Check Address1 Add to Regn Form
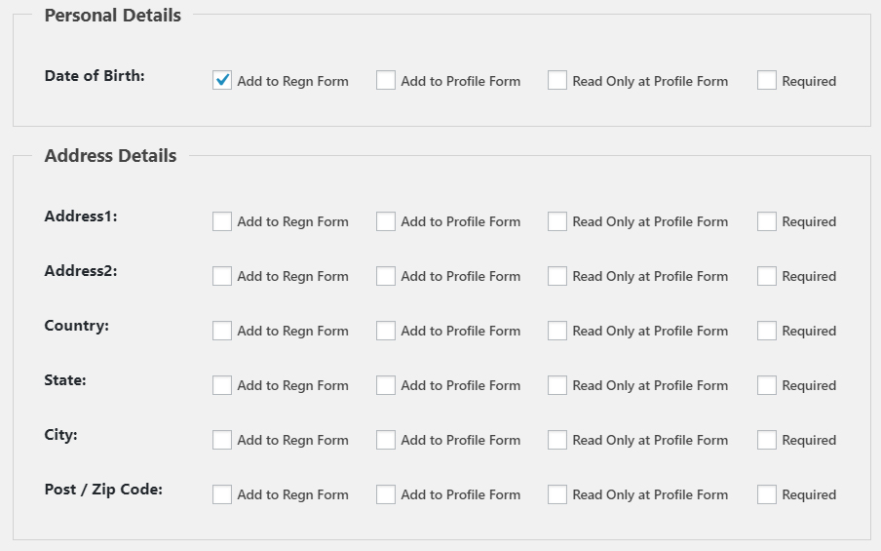Image resolution: width=881 pixels, height=551 pixels. click(222, 221)
